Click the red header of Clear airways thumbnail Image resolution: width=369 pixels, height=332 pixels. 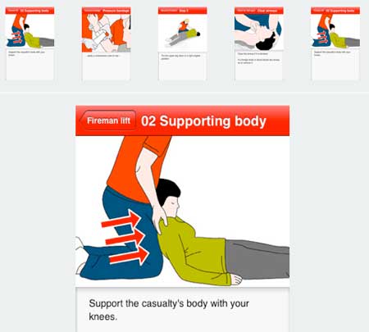pyautogui.click(x=258, y=11)
